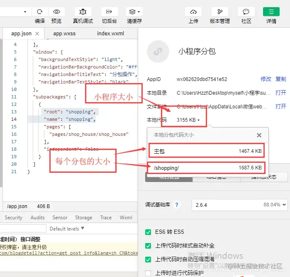The height and width of the screenshot is (277, 290).
Task: Open the 预览 preview eye icon
Action: pyautogui.click(x=56, y=12)
